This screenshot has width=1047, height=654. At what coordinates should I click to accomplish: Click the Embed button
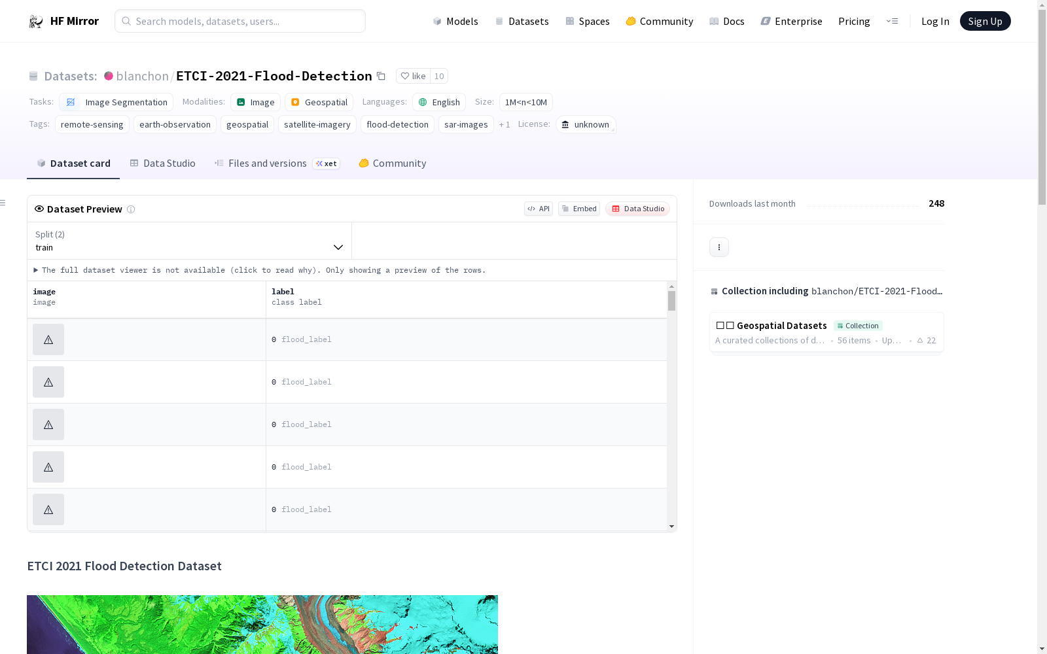click(x=579, y=209)
